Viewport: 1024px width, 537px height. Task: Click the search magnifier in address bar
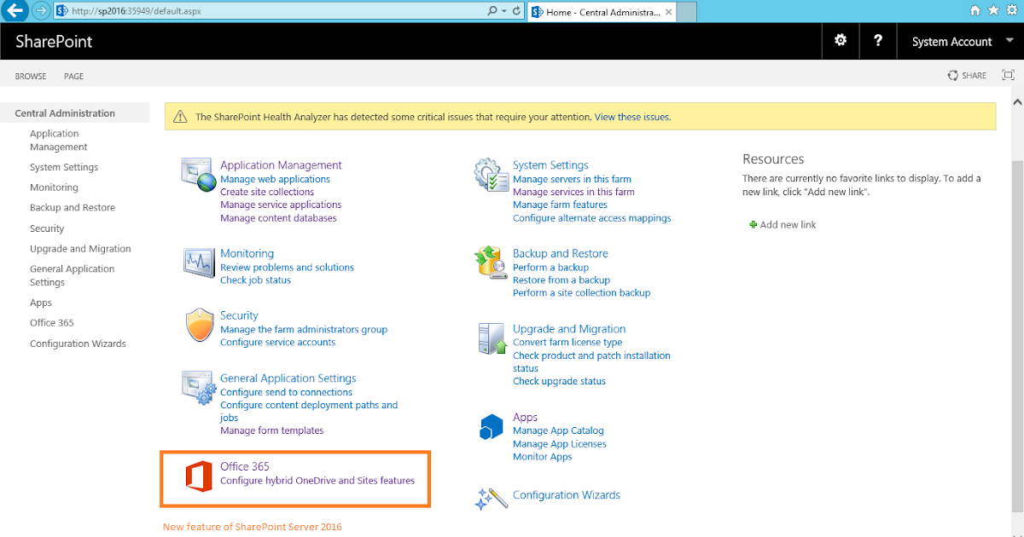point(492,11)
